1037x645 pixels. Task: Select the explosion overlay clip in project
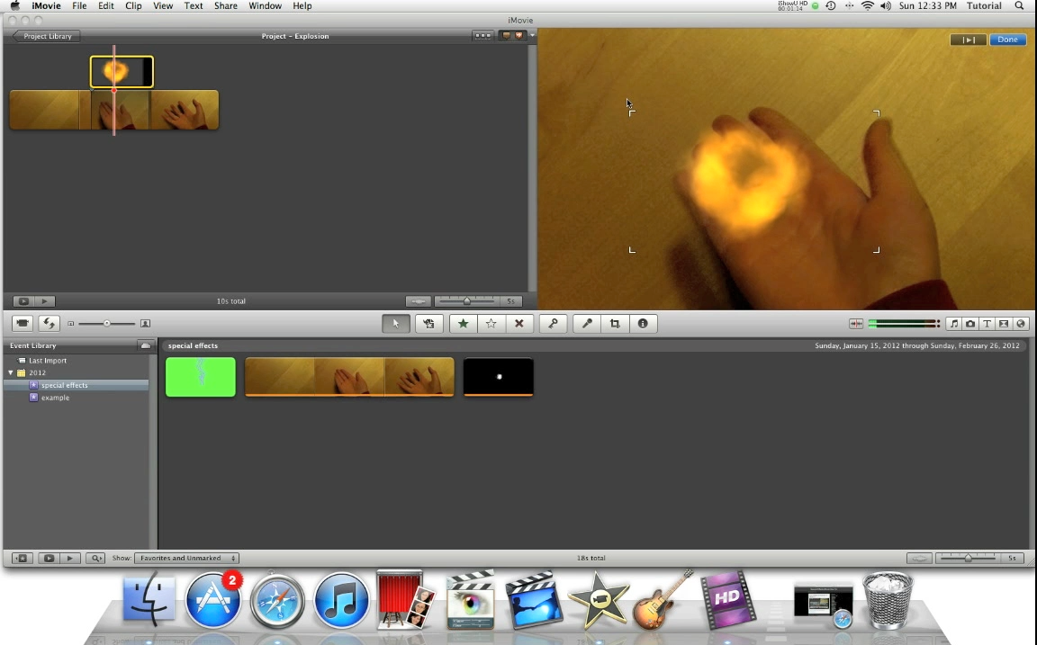pos(122,72)
